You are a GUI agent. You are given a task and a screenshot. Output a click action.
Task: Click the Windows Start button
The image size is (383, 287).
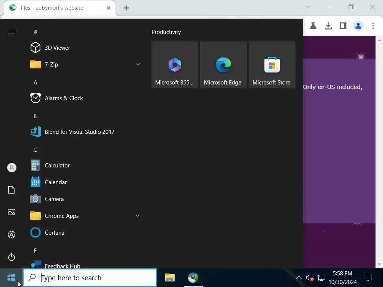pos(11,278)
